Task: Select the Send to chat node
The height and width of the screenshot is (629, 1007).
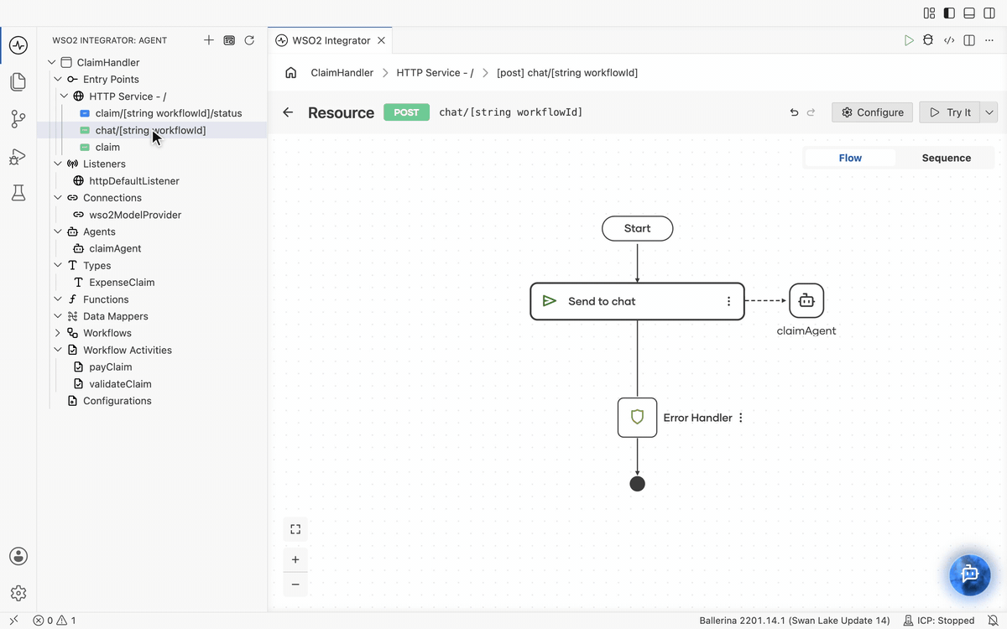Action: coord(637,301)
